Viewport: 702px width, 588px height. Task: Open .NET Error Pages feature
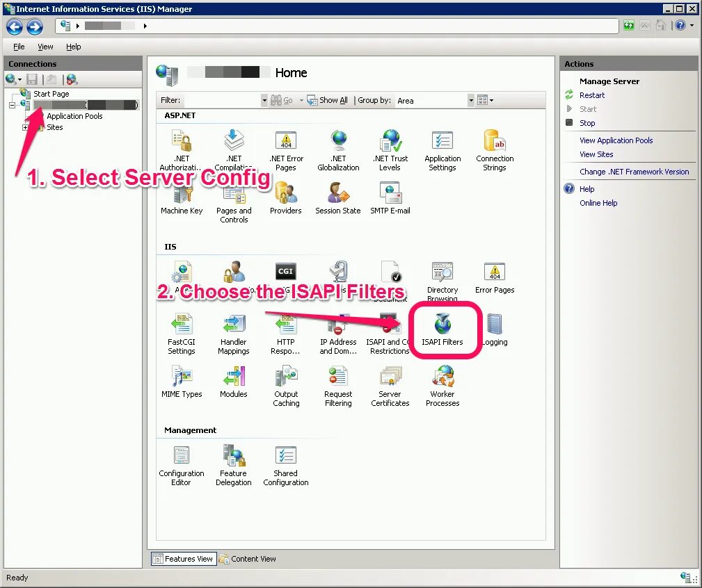[x=286, y=151]
